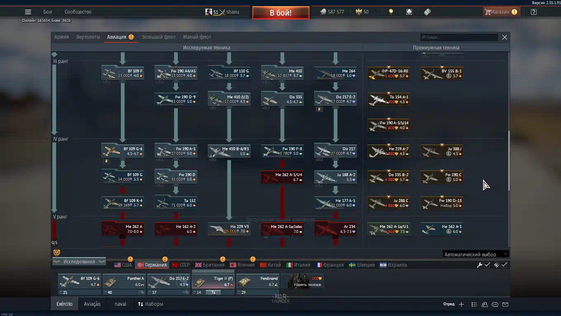Select the Bf 110 G card

tap(229, 73)
